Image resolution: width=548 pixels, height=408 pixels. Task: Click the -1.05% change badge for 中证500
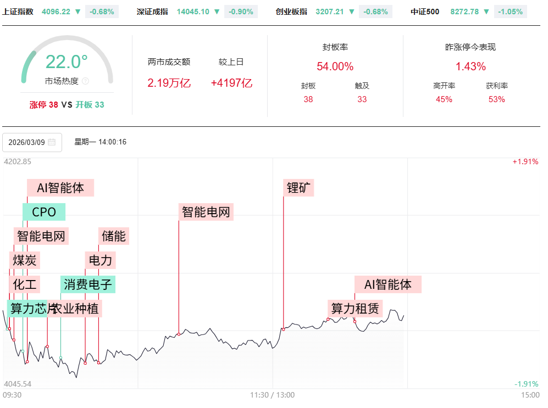point(510,12)
